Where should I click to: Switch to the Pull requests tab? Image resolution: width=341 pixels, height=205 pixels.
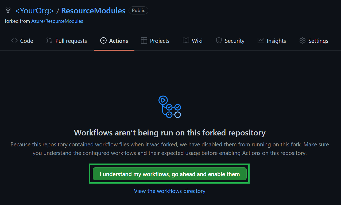[x=71, y=41]
